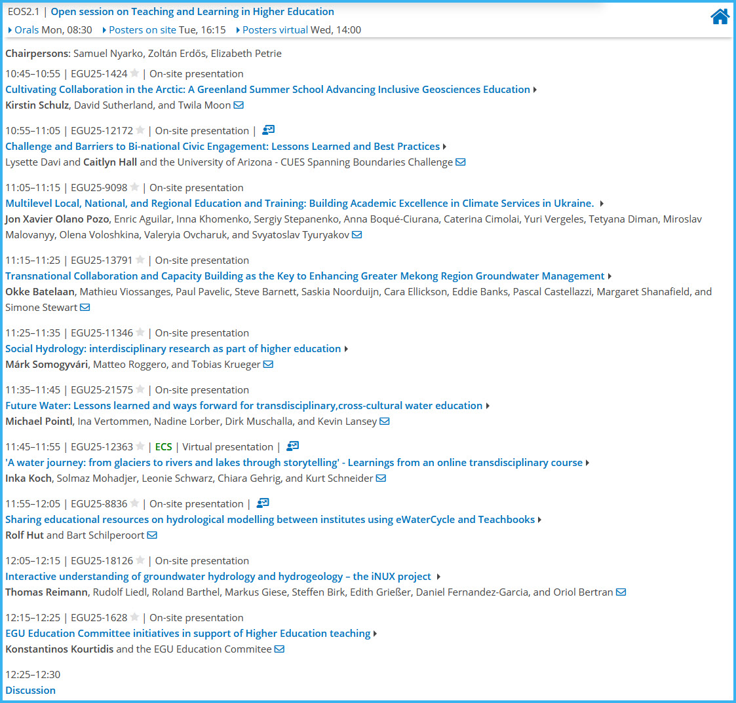
Task: Open session title Teaching and Learning link
Action: point(192,12)
